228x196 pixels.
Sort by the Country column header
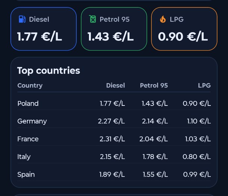click(x=30, y=86)
